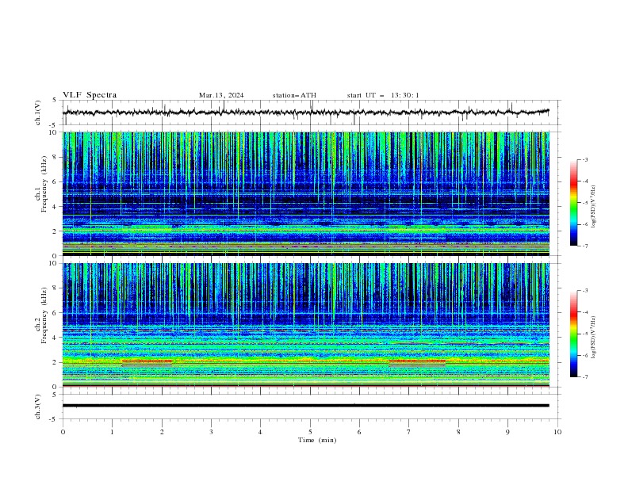The height and width of the screenshot is (485, 628).
Task: Click the log(PSD) label beside ch.1 colorbar
Action: pos(594,207)
